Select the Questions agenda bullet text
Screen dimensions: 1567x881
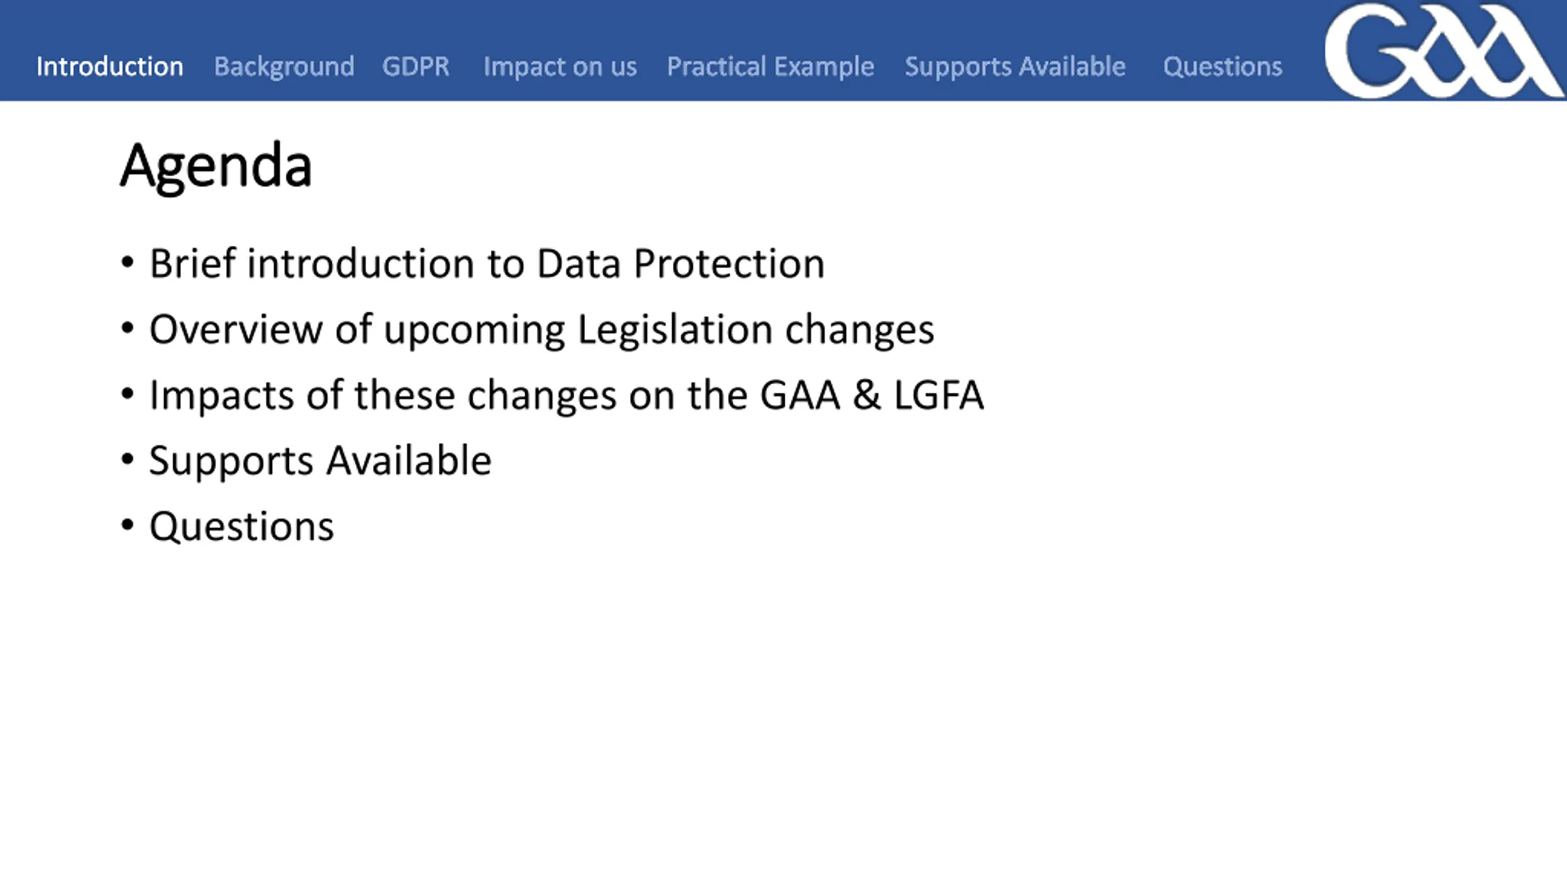[x=242, y=527]
